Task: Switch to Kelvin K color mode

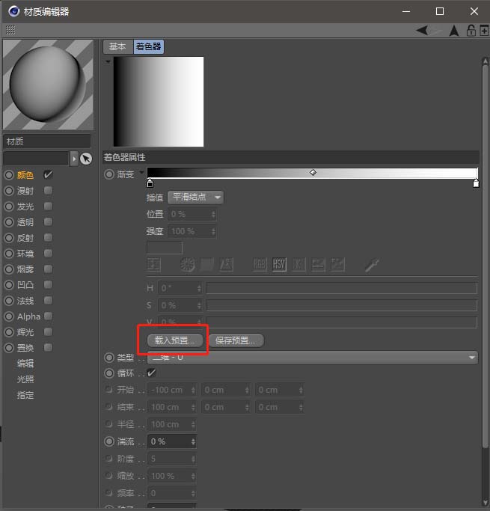Action: pyautogui.click(x=298, y=265)
